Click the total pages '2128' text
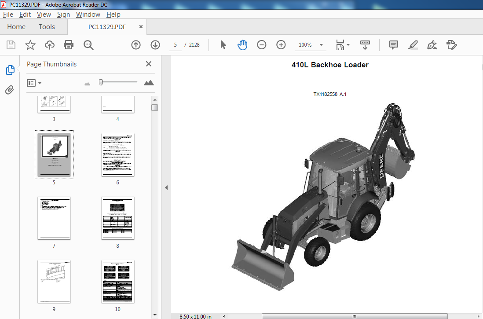Image resolution: width=483 pixels, height=319 pixels. pyautogui.click(x=194, y=45)
